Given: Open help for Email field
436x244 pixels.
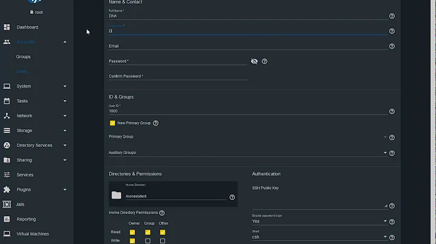Looking at the screenshot, I should click(x=392, y=47).
